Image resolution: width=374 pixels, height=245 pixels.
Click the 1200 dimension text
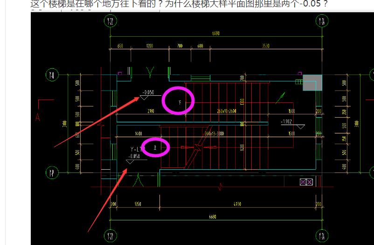click(150, 46)
